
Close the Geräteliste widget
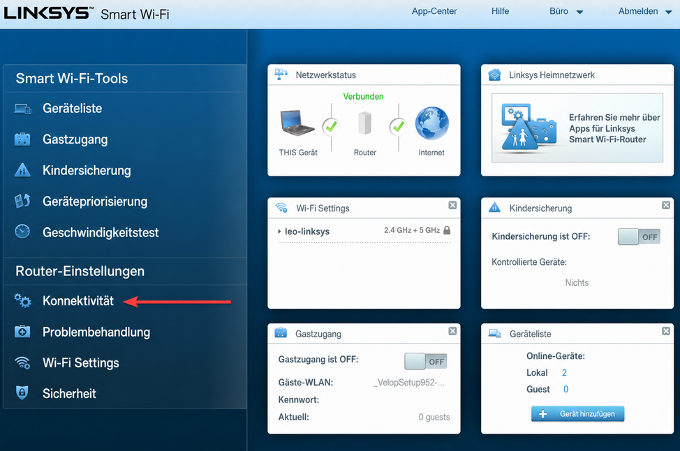coord(666,331)
